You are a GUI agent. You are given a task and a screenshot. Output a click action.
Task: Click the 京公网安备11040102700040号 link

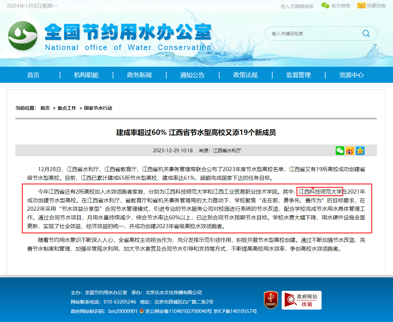click(x=178, y=311)
